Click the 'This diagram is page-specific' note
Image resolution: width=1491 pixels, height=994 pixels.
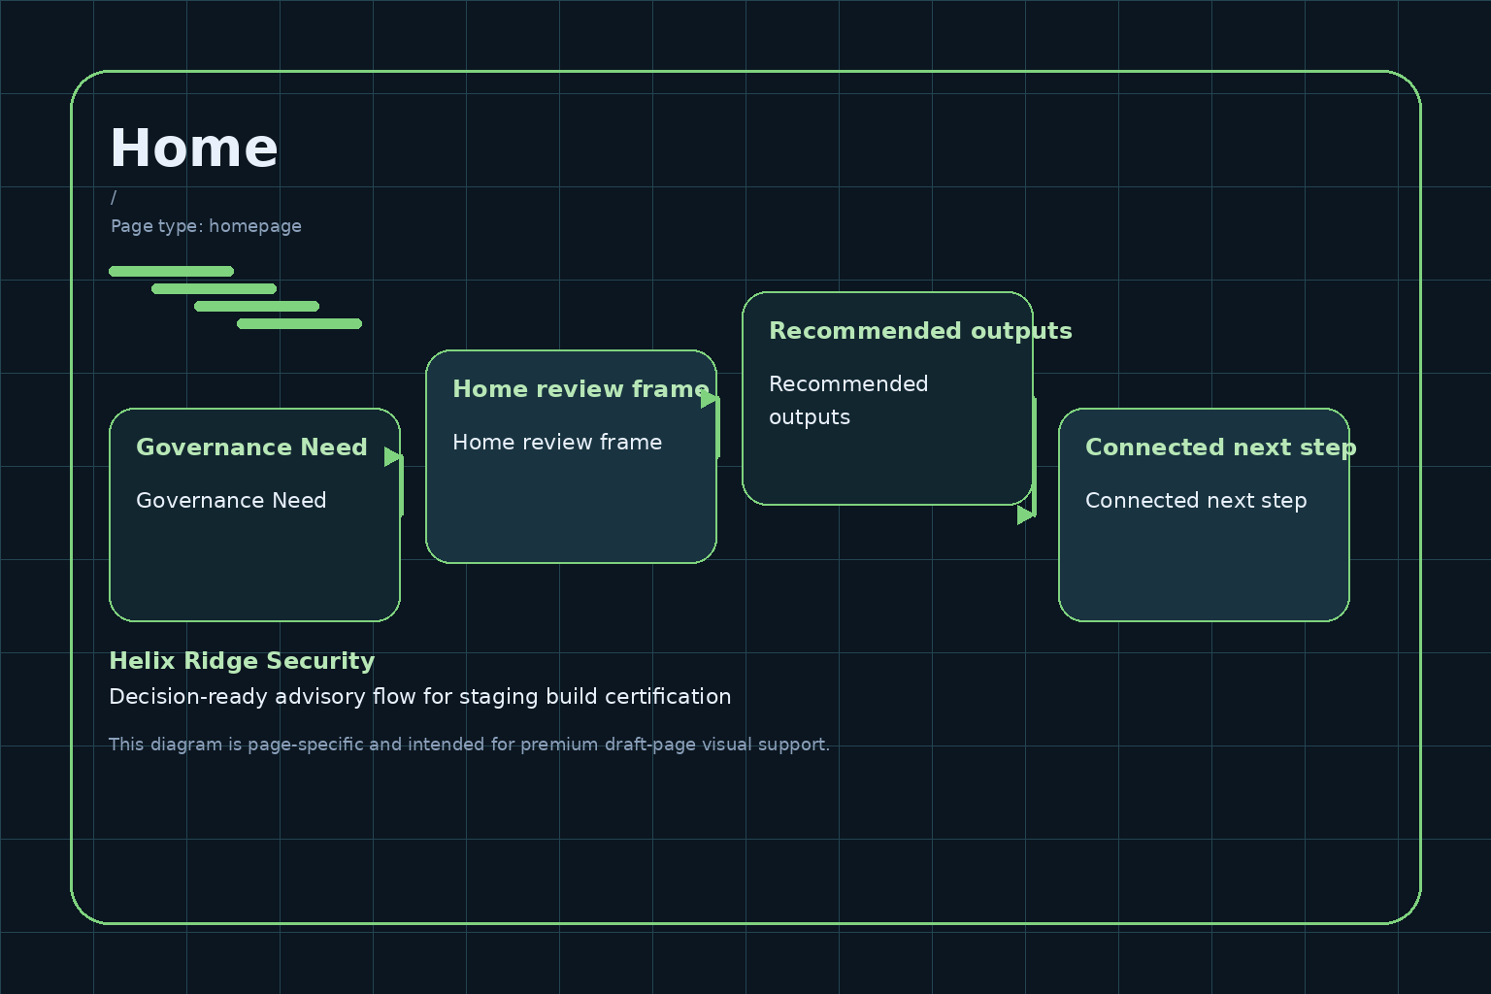[x=469, y=745]
